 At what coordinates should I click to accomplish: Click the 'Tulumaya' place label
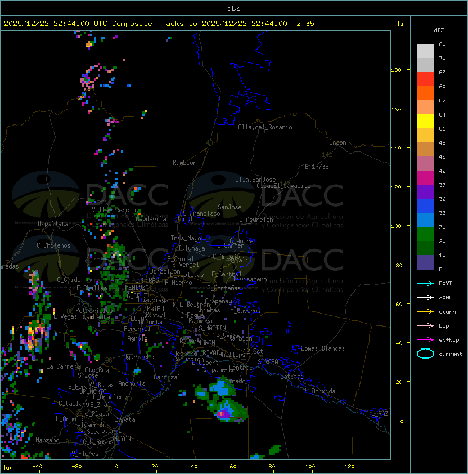[192, 248]
